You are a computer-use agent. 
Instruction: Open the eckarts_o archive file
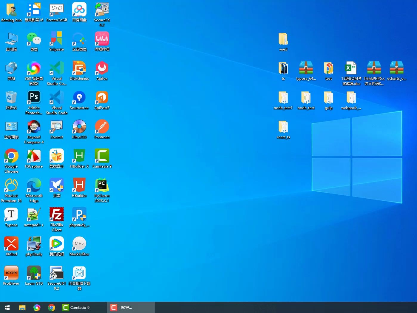tap(396, 71)
